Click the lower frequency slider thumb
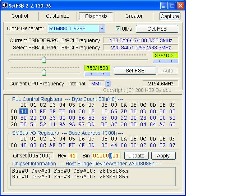The width and height of the screenshot is (230, 196). tap(44, 72)
